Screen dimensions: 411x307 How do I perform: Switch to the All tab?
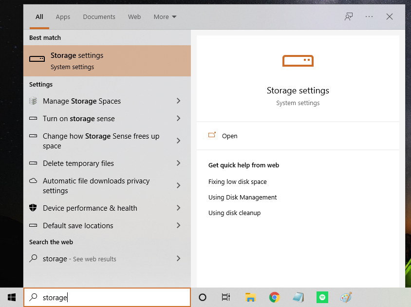coord(39,17)
